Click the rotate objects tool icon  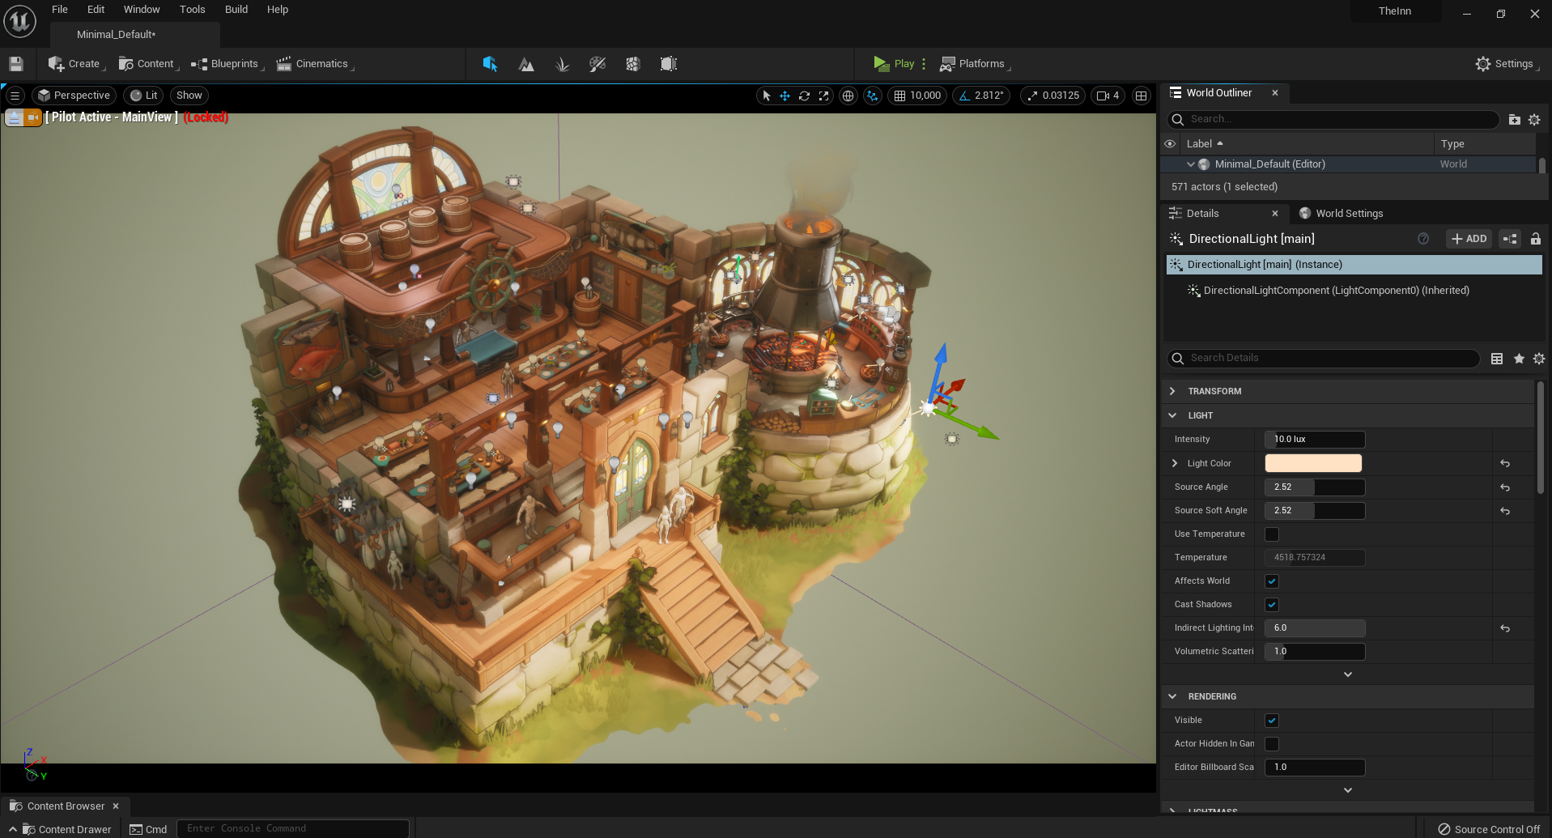pos(804,96)
